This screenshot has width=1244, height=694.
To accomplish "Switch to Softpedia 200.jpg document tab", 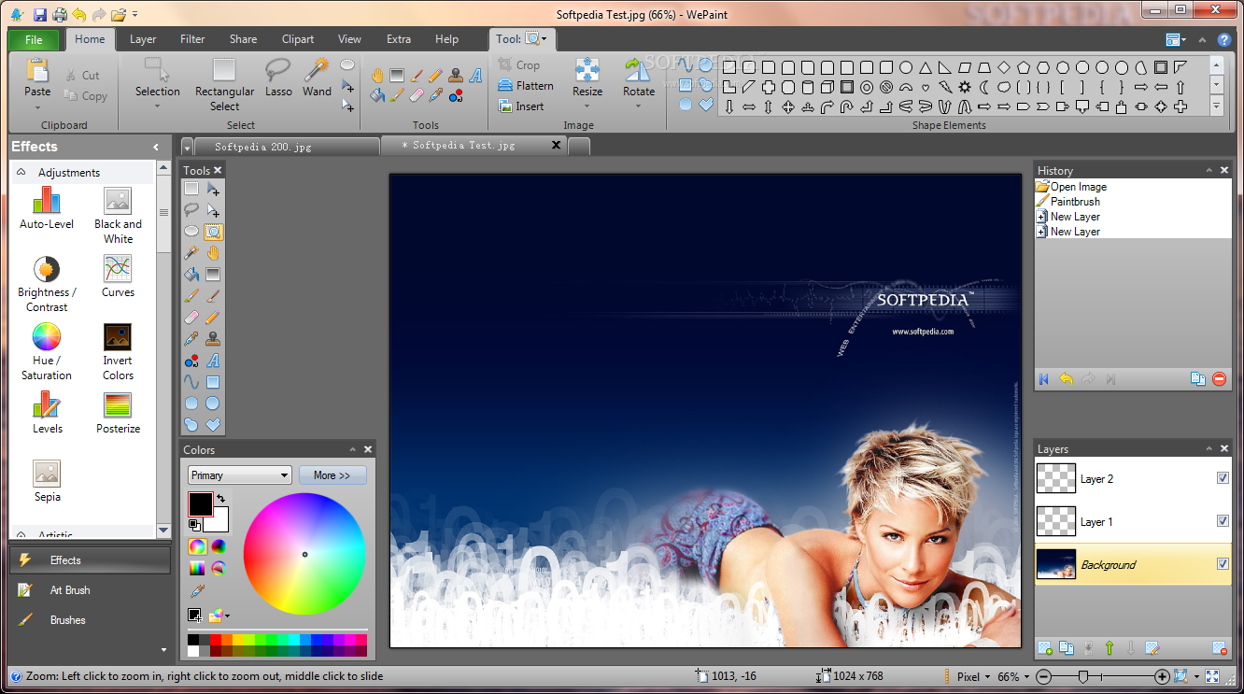I will tap(287, 147).
